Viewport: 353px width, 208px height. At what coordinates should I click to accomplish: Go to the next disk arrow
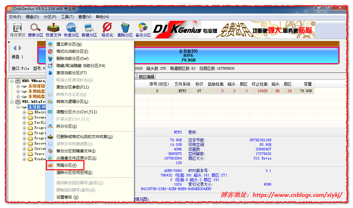[20, 48]
